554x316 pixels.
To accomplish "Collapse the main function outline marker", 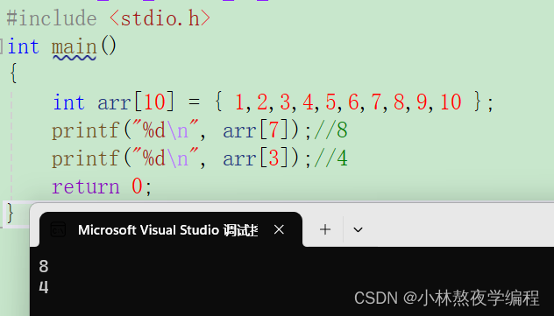I will point(2,47).
